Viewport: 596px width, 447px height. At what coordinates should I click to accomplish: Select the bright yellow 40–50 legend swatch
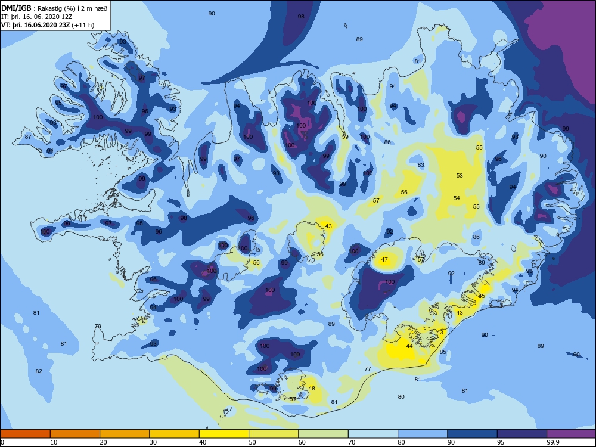[224, 434]
